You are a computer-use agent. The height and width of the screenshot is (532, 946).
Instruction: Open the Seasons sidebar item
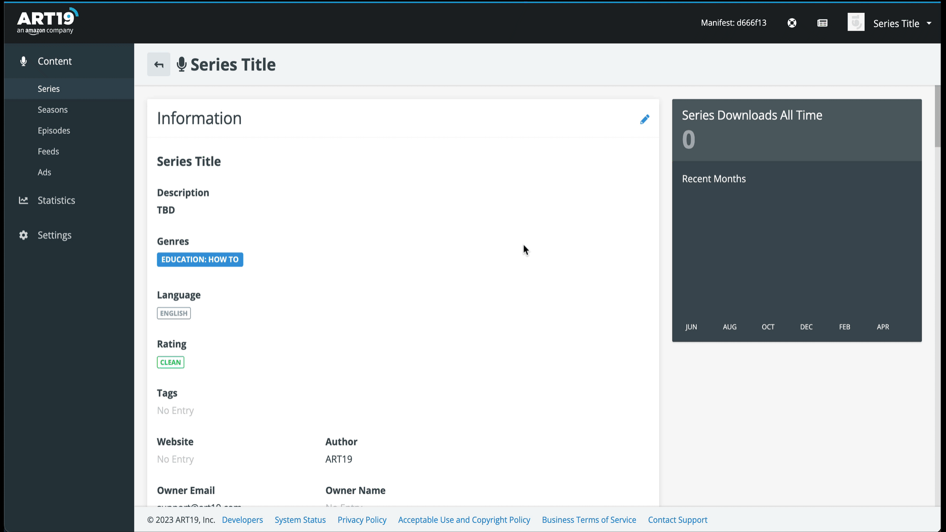(53, 110)
